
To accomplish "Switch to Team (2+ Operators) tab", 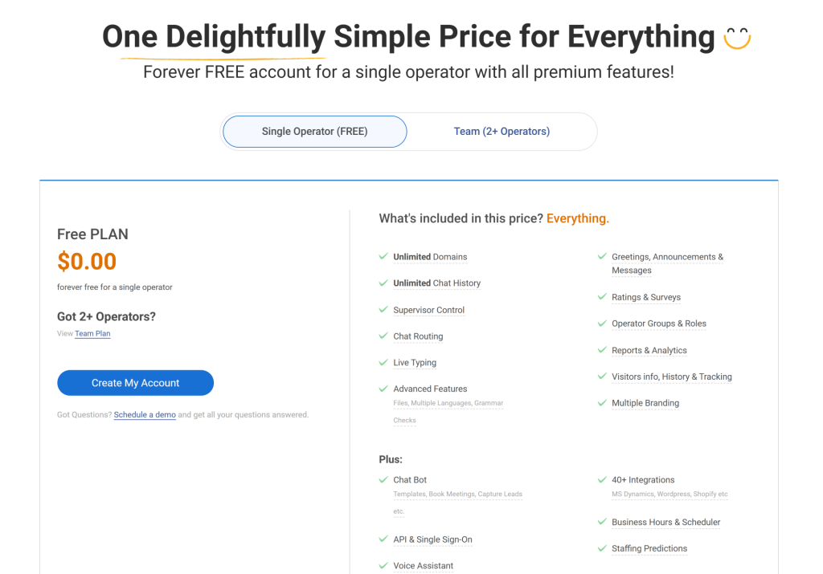I will pos(502,132).
